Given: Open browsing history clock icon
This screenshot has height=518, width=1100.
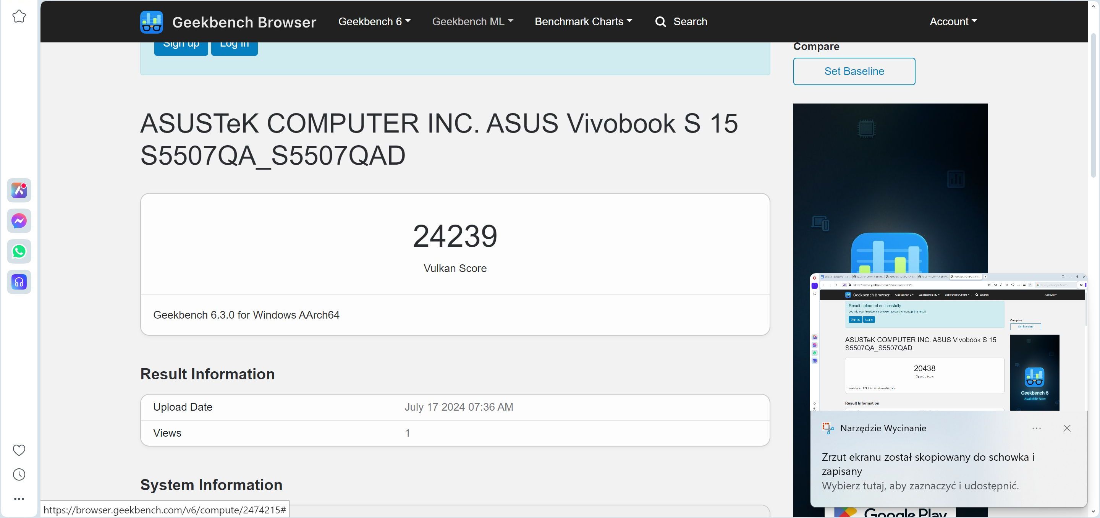Looking at the screenshot, I should click(x=19, y=474).
